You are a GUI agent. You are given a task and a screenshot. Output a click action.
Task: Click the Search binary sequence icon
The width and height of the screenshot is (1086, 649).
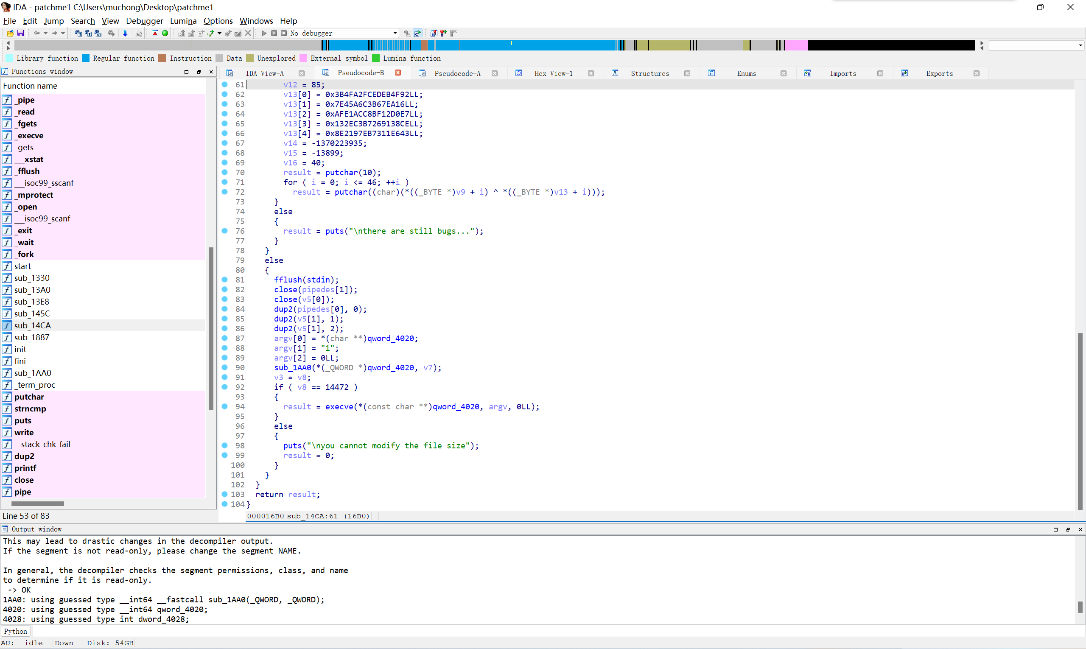pyautogui.click(x=98, y=33)
